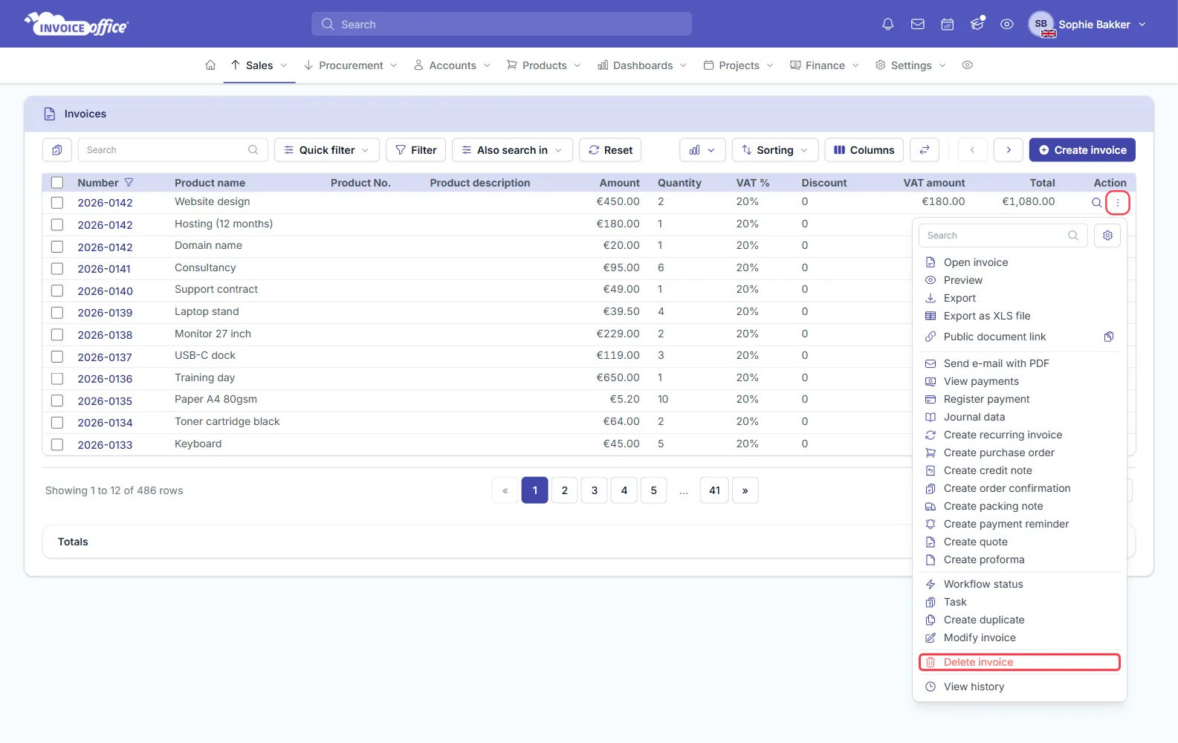Screen dimensions: 1178x743
Task: Select Delete invoice from action menu
Action: tap(1020, 662)
